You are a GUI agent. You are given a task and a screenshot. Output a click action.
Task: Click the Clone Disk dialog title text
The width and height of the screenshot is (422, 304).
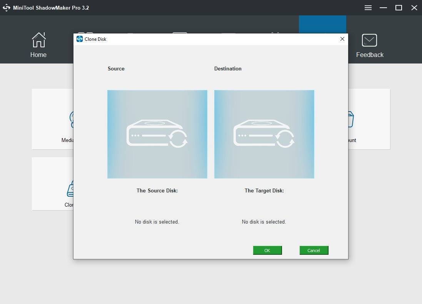[x=95, y=39]
